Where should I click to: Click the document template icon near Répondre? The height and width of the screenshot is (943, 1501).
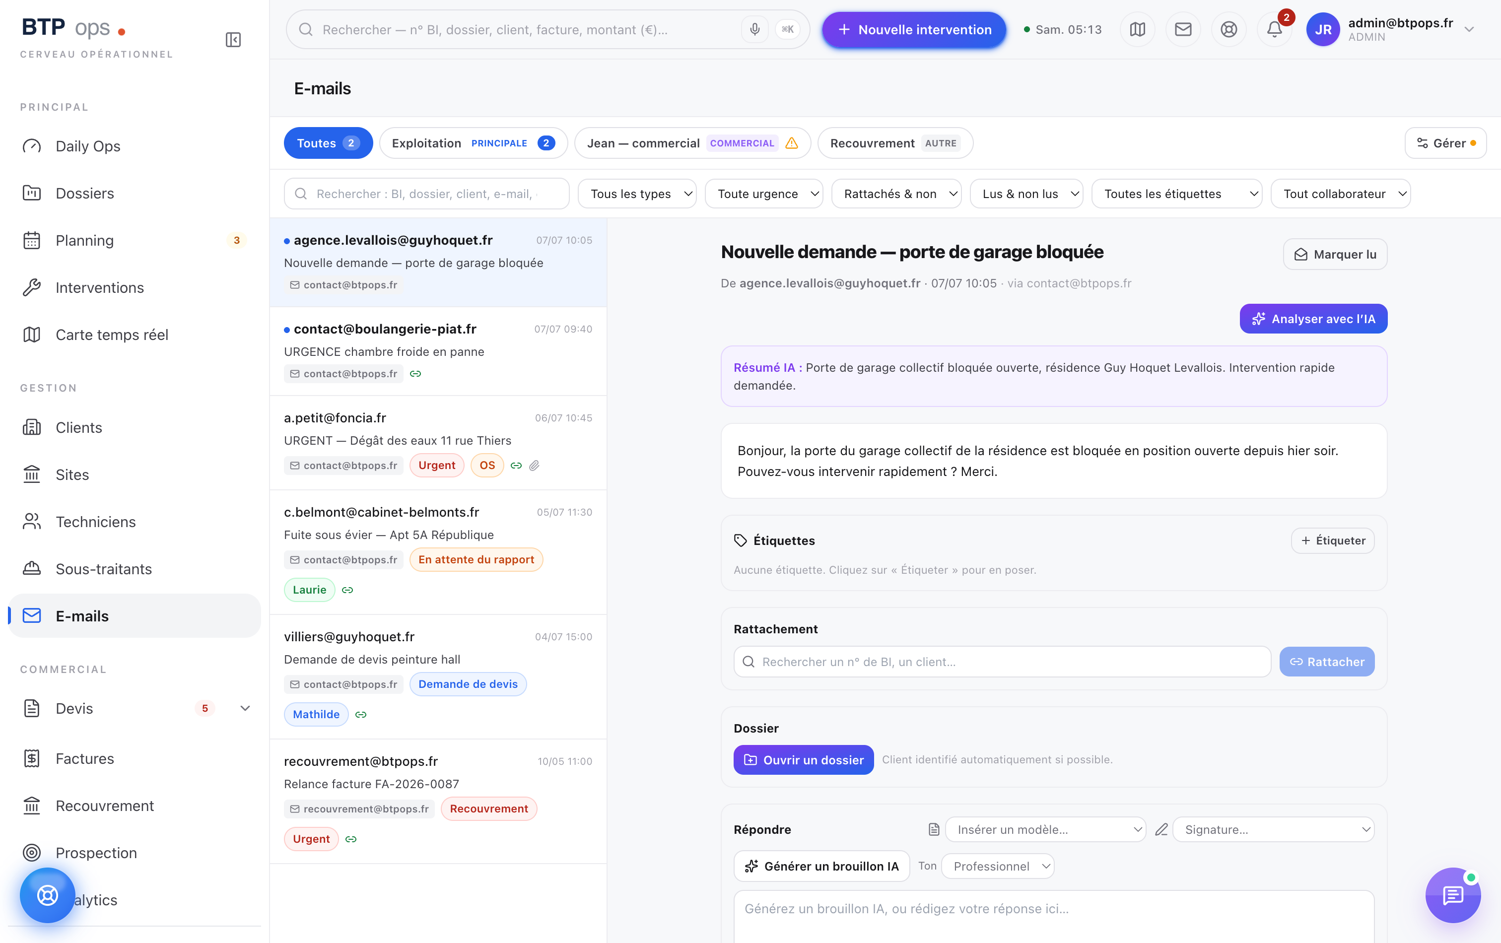coord(934,829)
